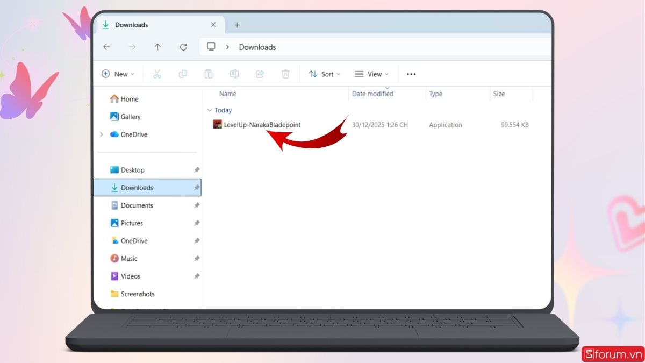Open pinned OneDrive folder below Pictures
This screenshot has height=363, width=645.
[x=134, y=241]
